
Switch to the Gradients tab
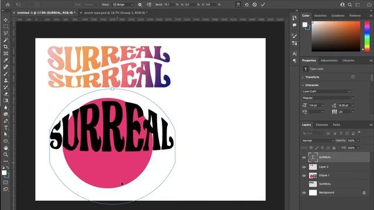(338, 16)
